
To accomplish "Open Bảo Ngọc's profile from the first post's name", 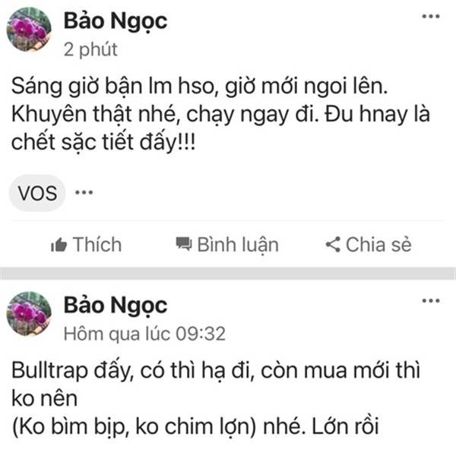I will click(x=116, y=21).
